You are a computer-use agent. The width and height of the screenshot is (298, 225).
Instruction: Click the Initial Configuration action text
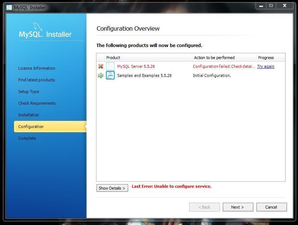[x=212, y=75]
